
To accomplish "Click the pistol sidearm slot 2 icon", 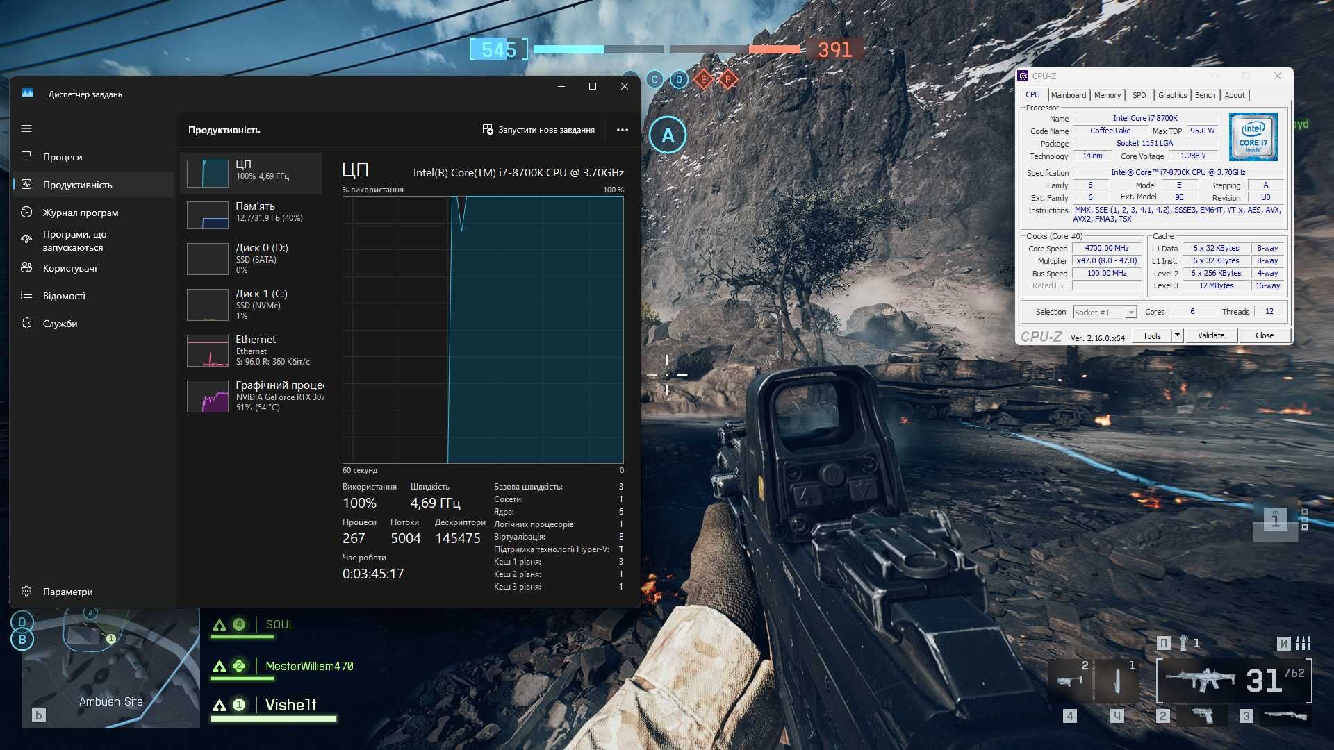I will click(x=1201, y=715).
